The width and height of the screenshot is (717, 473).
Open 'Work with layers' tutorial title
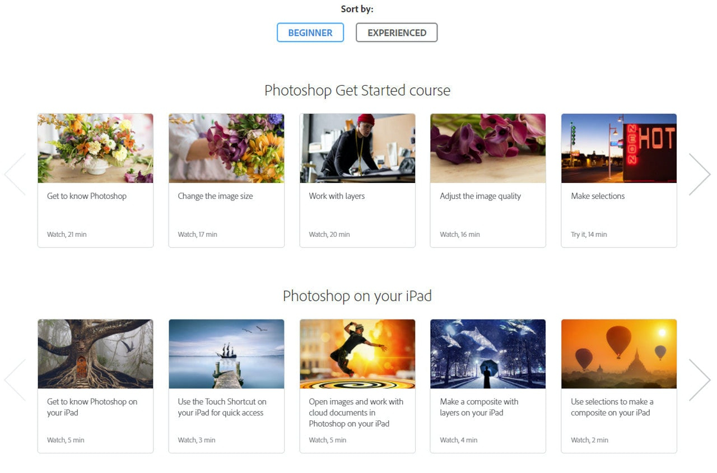(337, 196)
